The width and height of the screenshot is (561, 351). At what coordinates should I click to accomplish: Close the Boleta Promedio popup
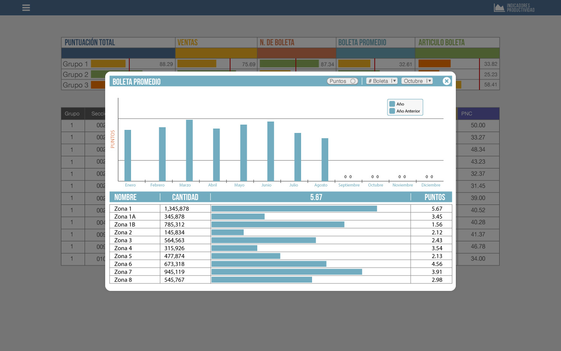point(446,81)
